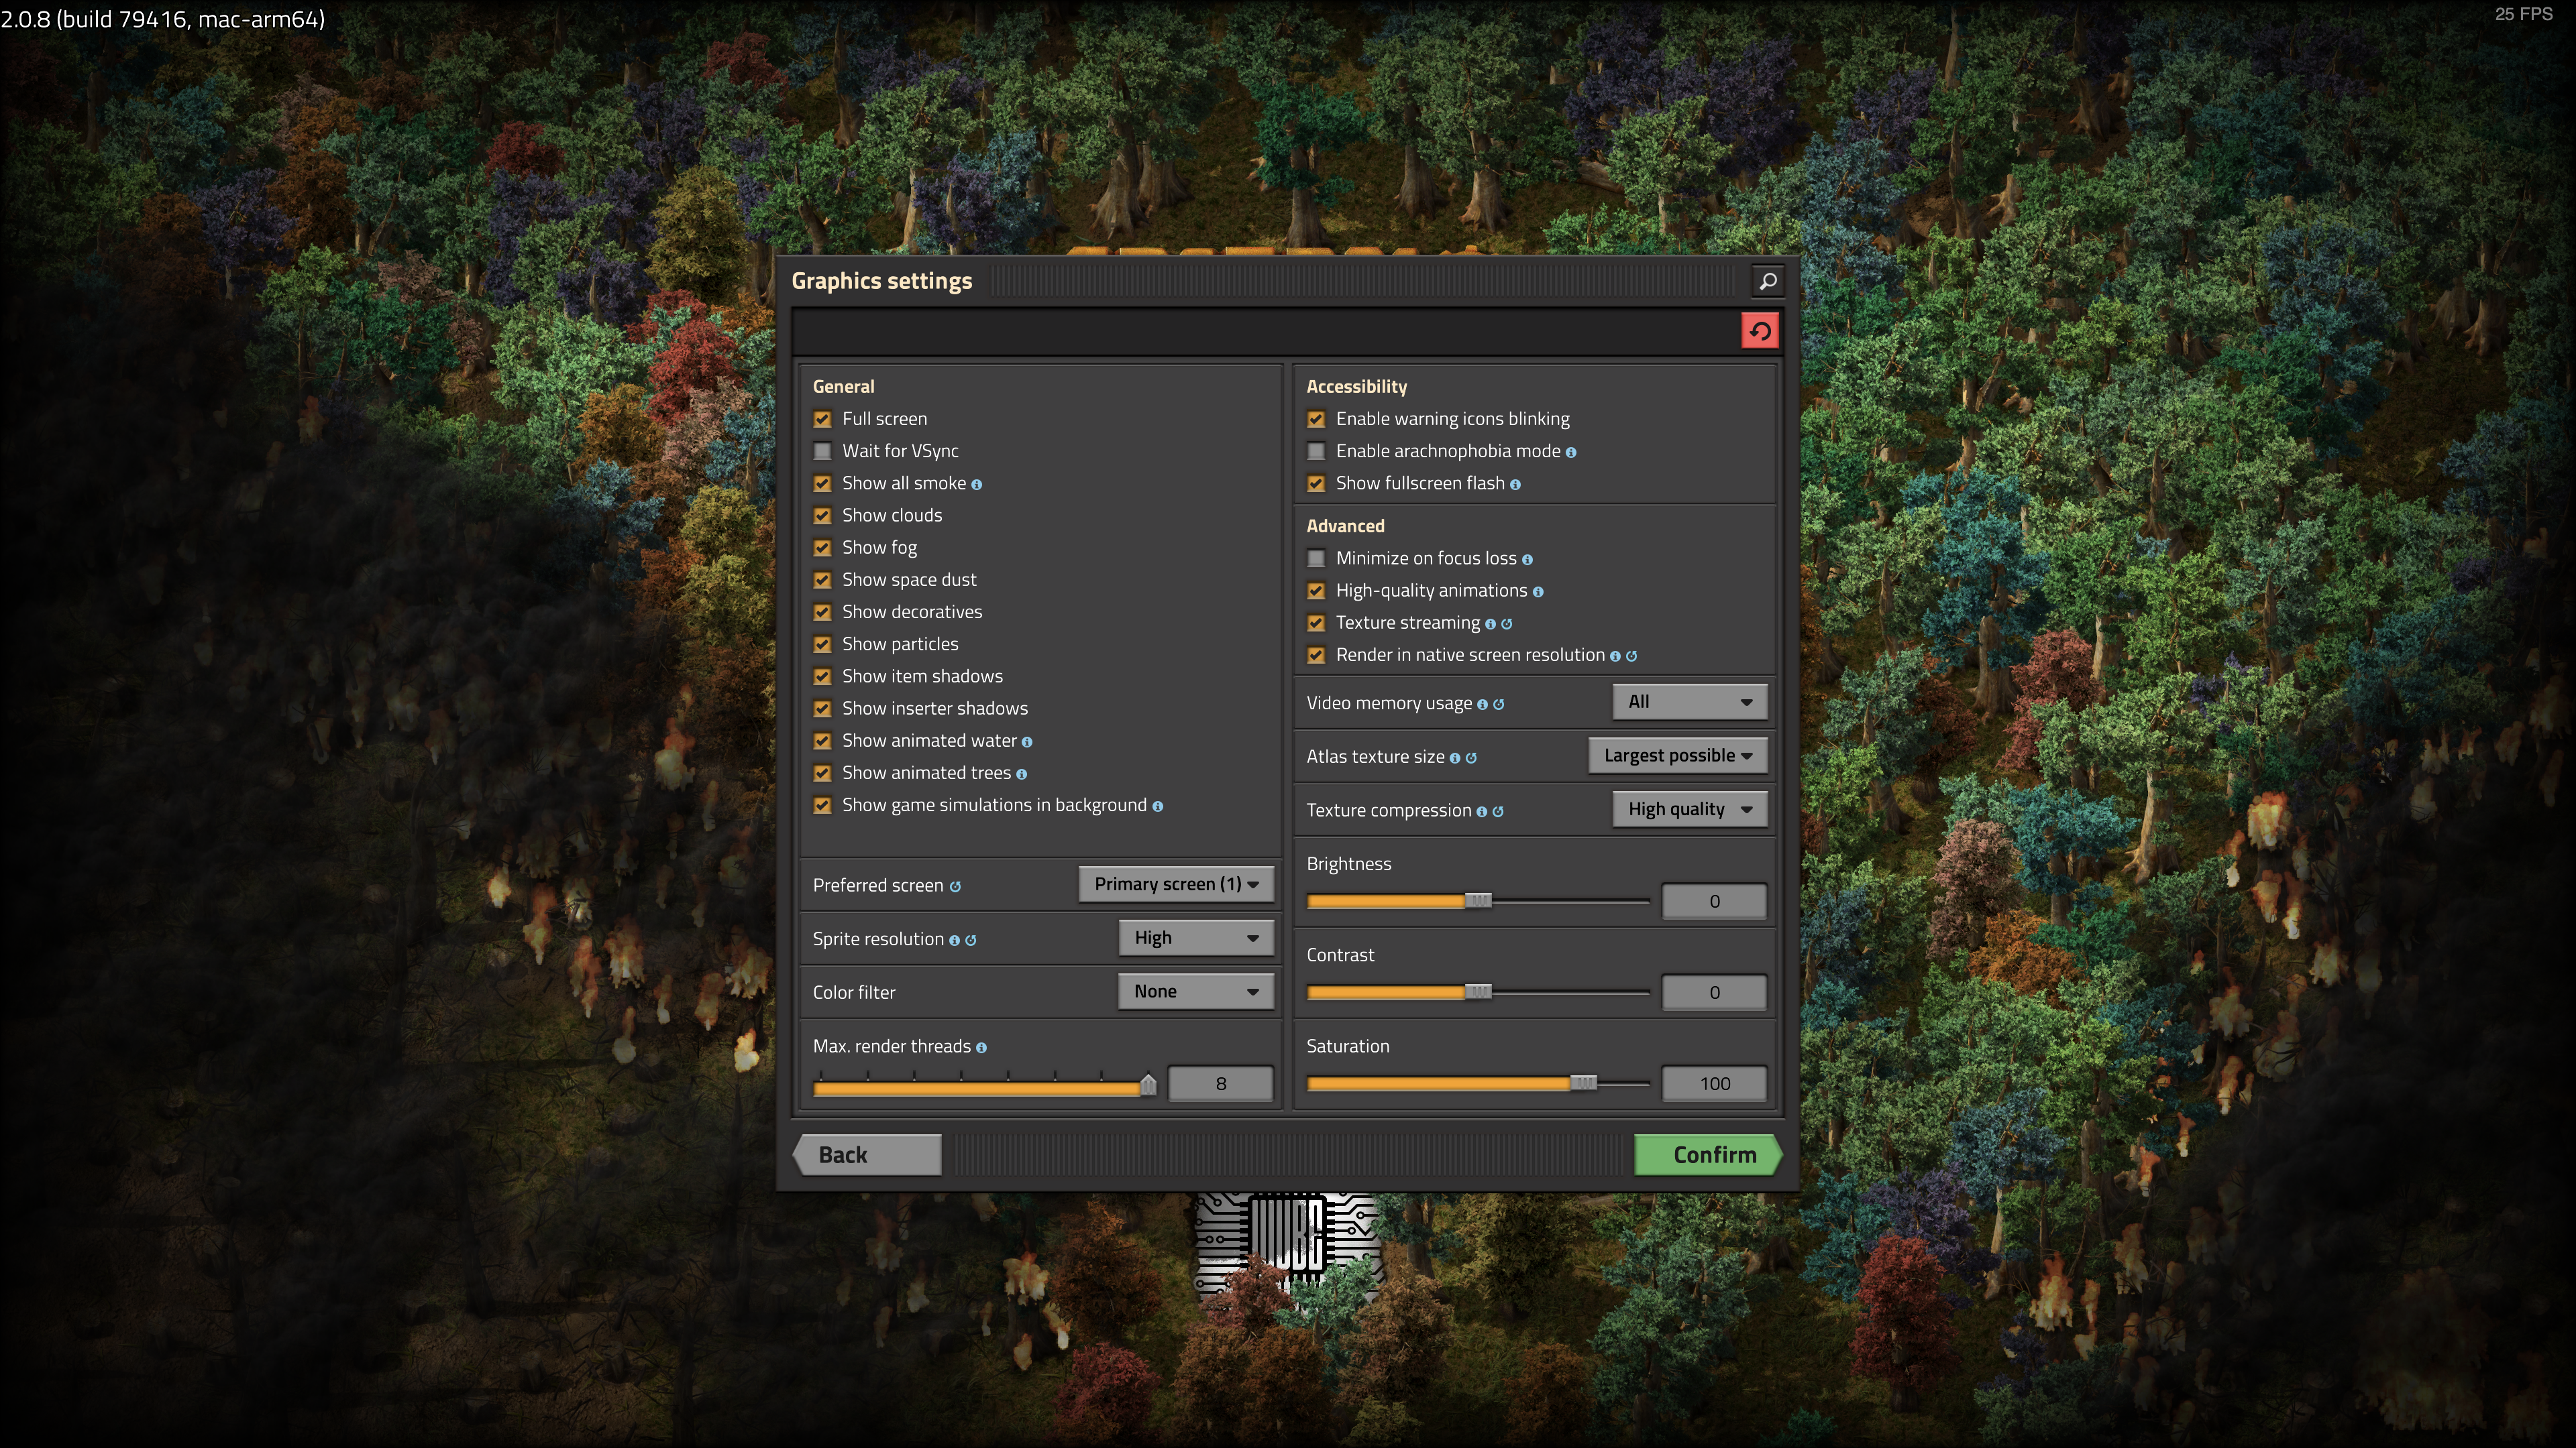Click the Brightness slider handle
The width and height of the screenshot is (2576, 1448).
(1478, 900)
